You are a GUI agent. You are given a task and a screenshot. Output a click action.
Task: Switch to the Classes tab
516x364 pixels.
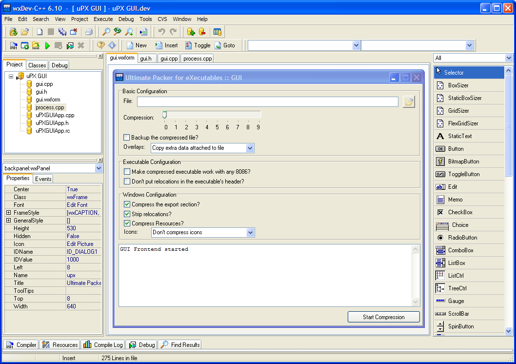[x=37, y=65]
